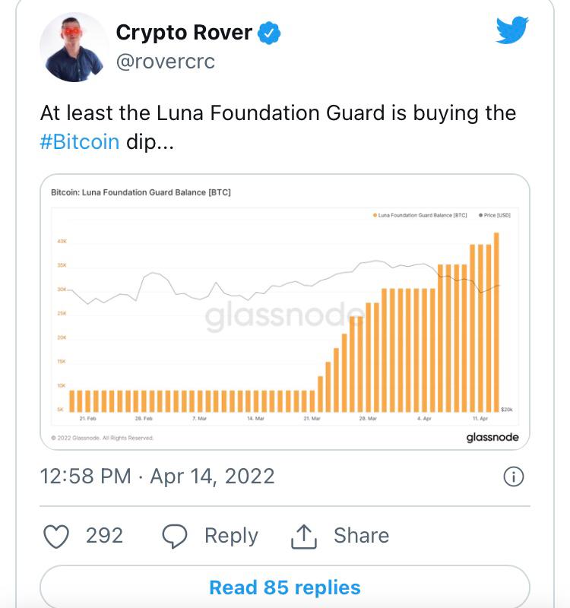Open Crypto Rover's profile picture
Viewport: 570px width, 608px height.
[x=74, y=47]
